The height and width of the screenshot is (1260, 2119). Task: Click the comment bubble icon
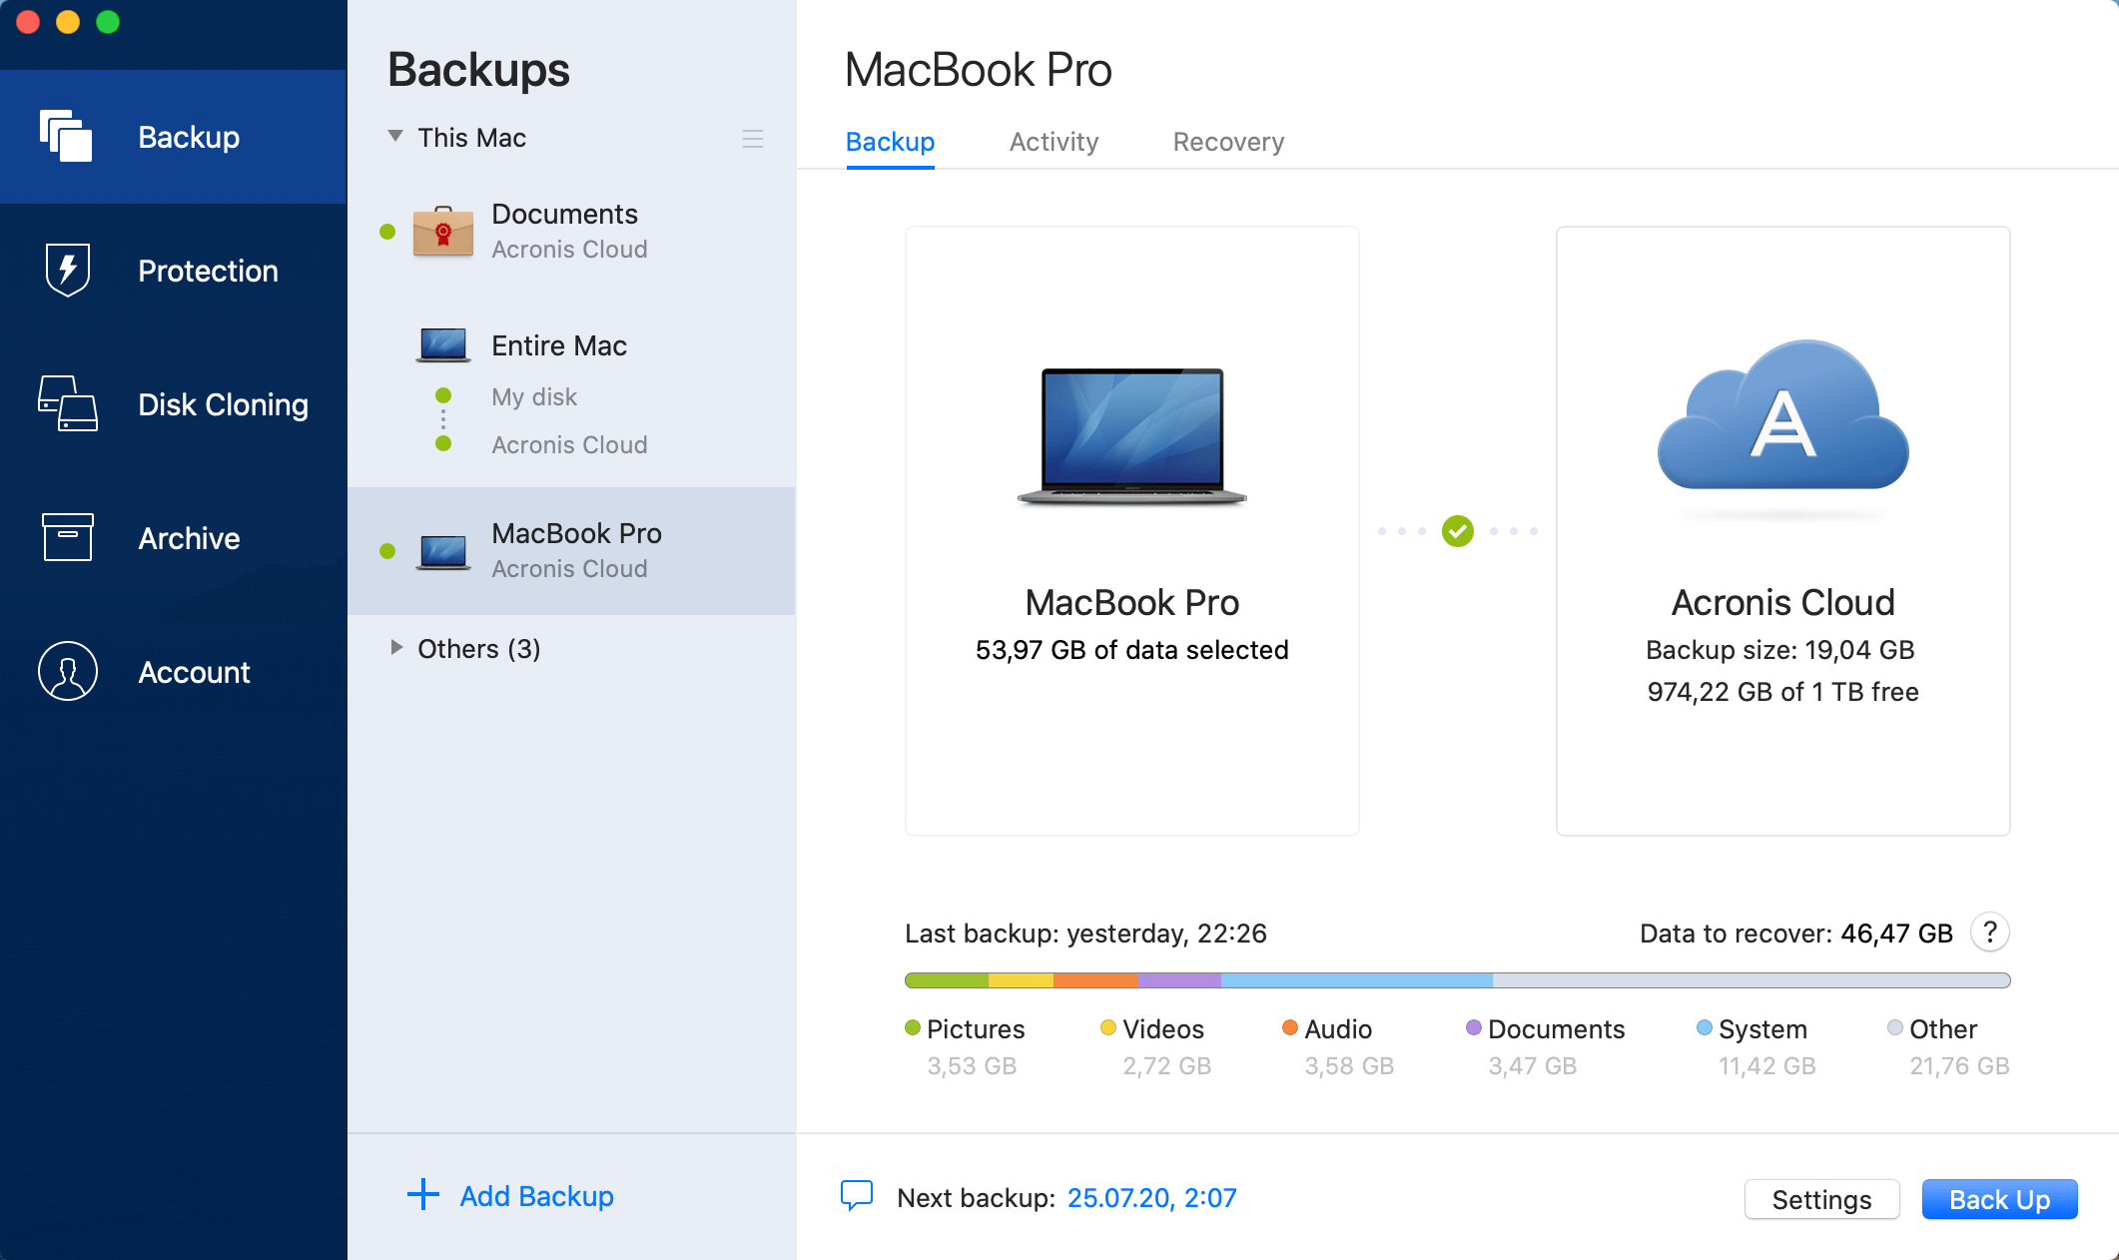[x=857, y=1195]
